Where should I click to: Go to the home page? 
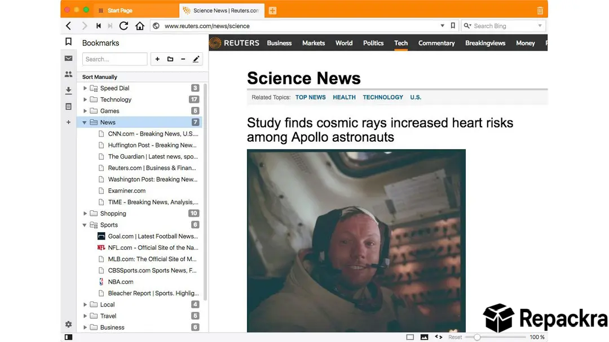tap(140, 26)
